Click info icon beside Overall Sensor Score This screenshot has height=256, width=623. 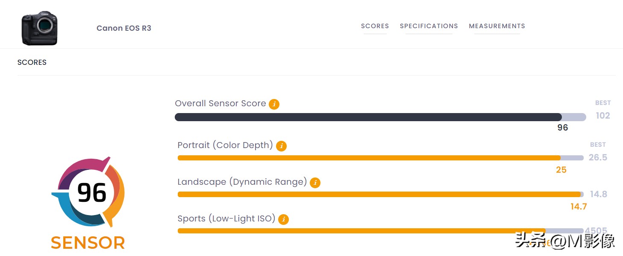pos(274,104)
